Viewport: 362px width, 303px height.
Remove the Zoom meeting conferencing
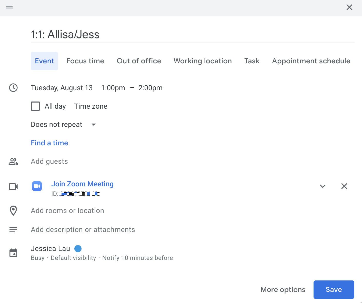tap(344, 186)
